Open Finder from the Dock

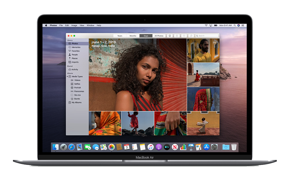click(x=56, y=147)
